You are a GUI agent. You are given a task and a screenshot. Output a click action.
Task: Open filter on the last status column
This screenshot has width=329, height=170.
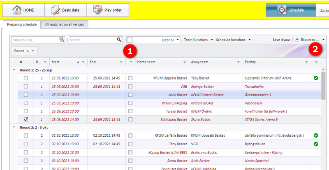click(x=316, y=62)
